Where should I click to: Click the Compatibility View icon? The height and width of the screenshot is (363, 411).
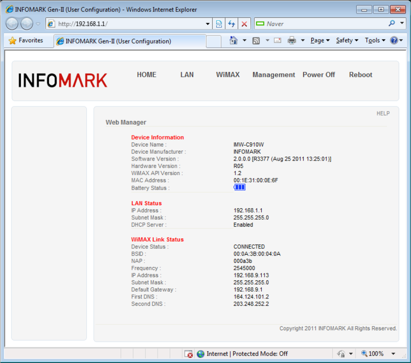[219, 24]
